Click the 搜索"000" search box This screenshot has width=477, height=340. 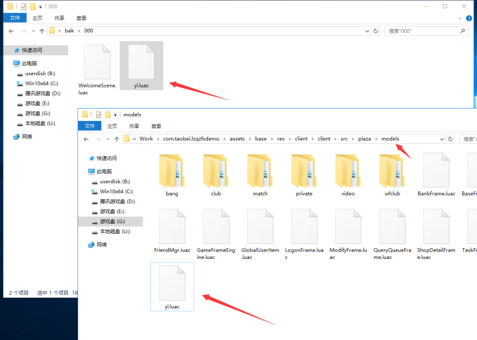point(420,30)
